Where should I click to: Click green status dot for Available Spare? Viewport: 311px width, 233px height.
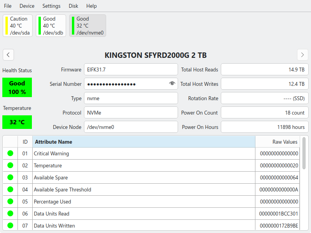click(x=10, y=177)
